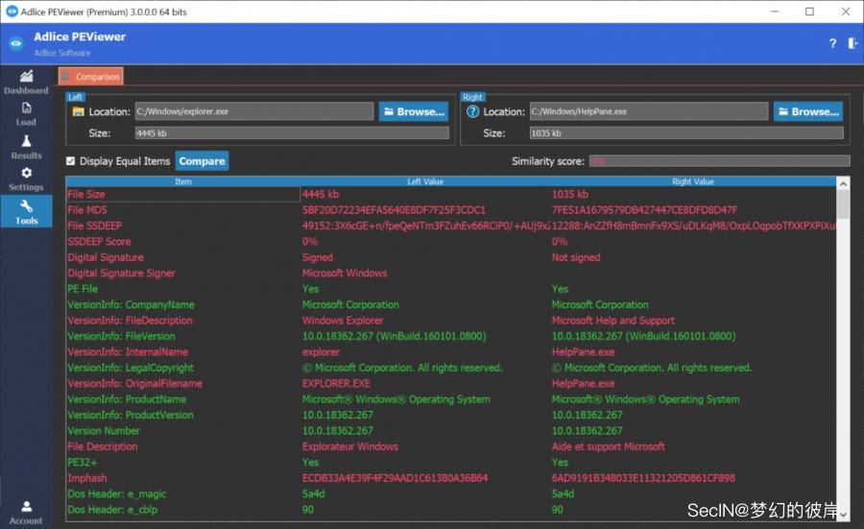Click the left Size field

click(x=292, y=132)
